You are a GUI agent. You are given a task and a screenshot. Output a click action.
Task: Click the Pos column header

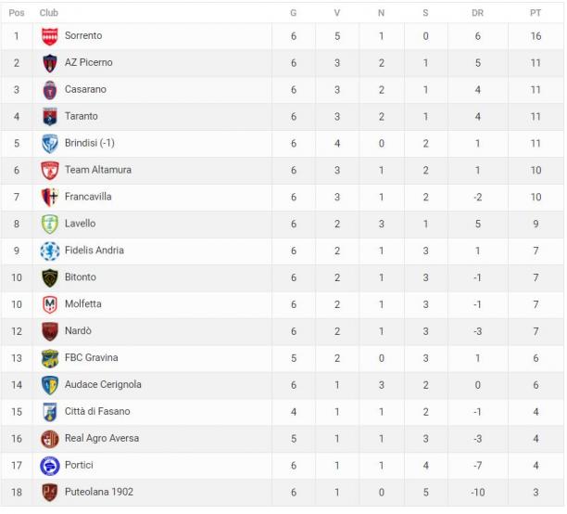[17, 13]
